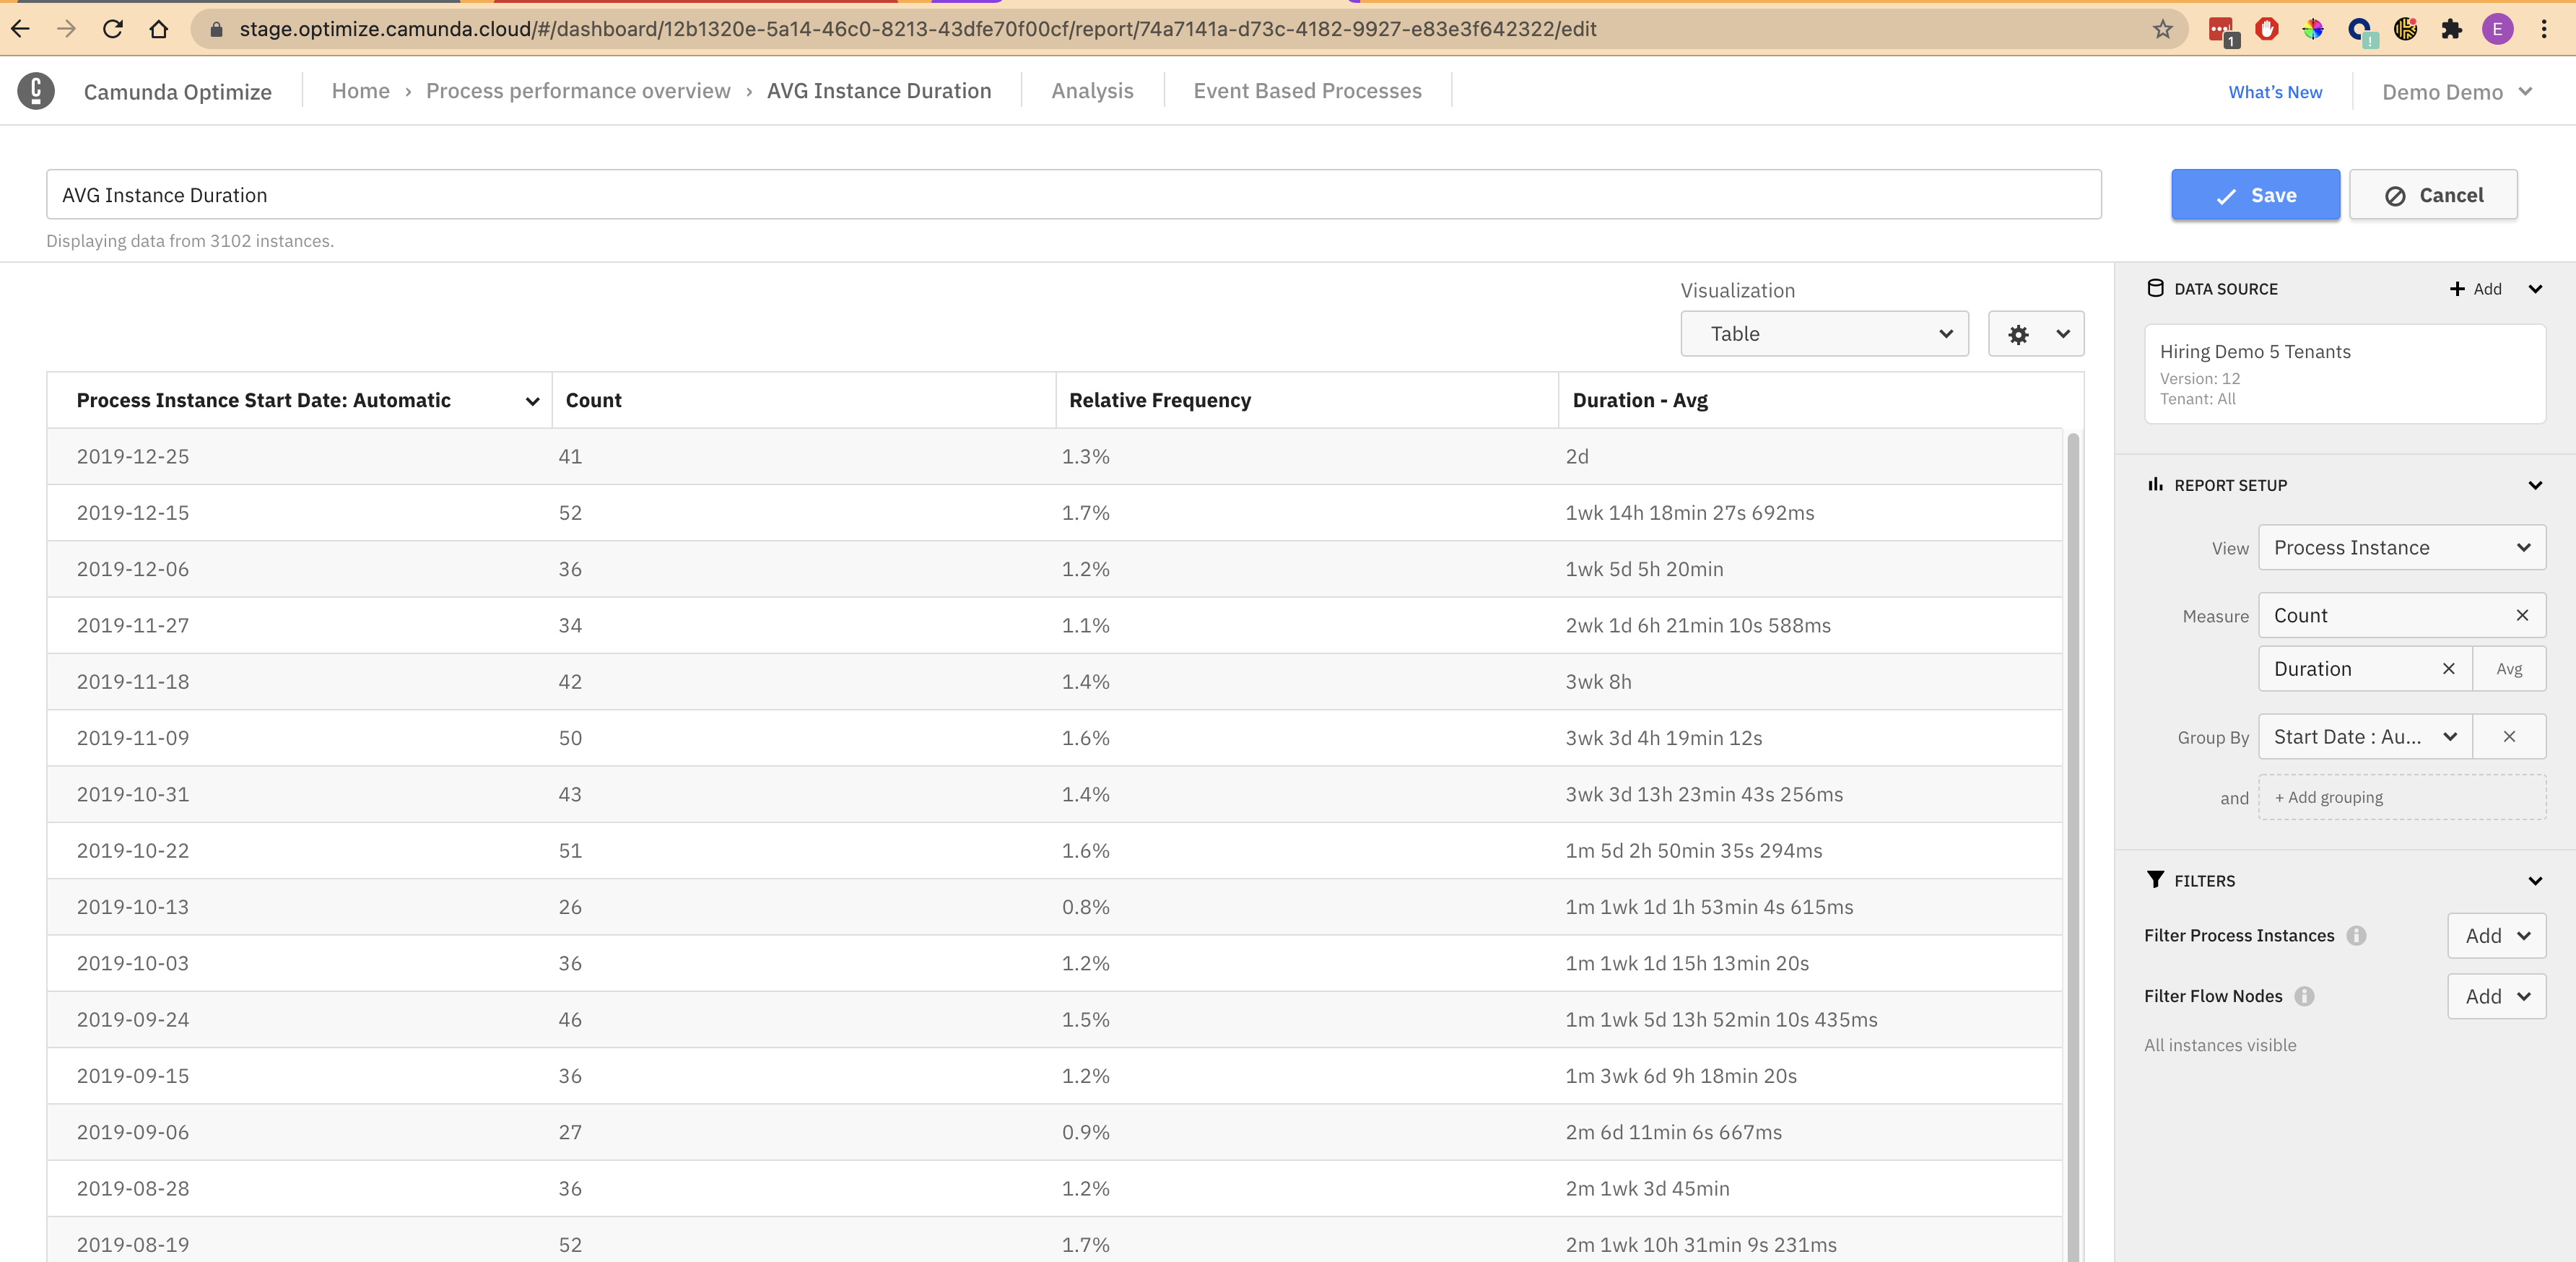Cancel editing the report
2576x1262 pixels.
tap(2432, 195)
